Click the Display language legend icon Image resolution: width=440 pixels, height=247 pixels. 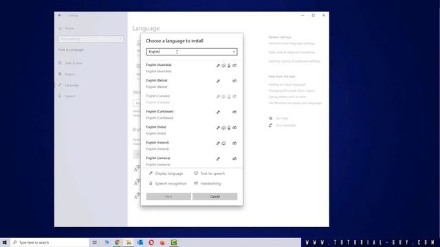point(151,174)
